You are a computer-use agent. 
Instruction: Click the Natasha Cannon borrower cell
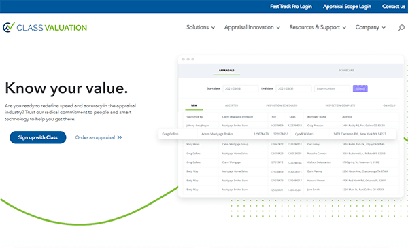pos(317,154)
